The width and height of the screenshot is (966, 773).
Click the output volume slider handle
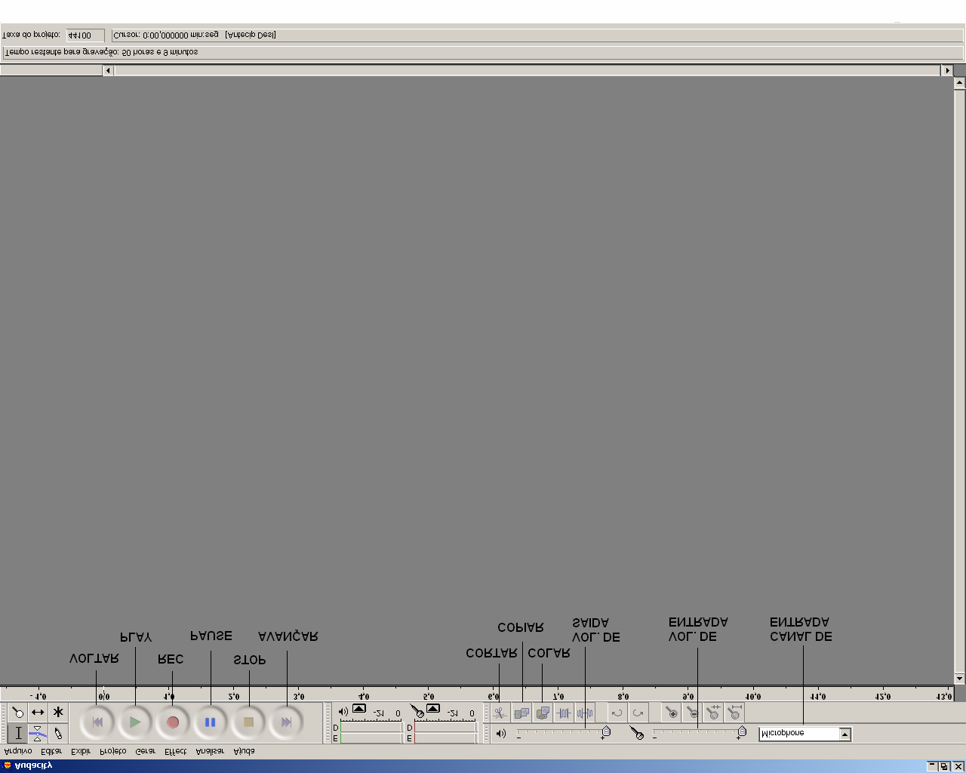tap(606, 731)
